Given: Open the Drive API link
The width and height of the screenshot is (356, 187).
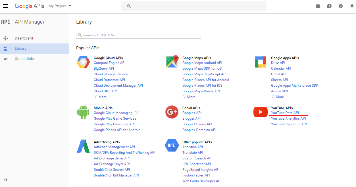Looking at the screenshot, I should coord(278,63).
